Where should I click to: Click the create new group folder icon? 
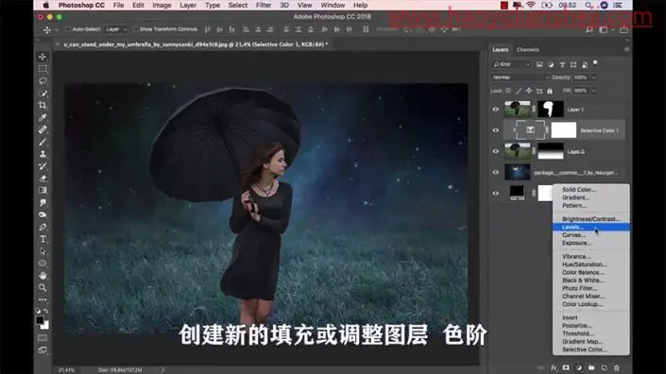[x=591, y=367]
